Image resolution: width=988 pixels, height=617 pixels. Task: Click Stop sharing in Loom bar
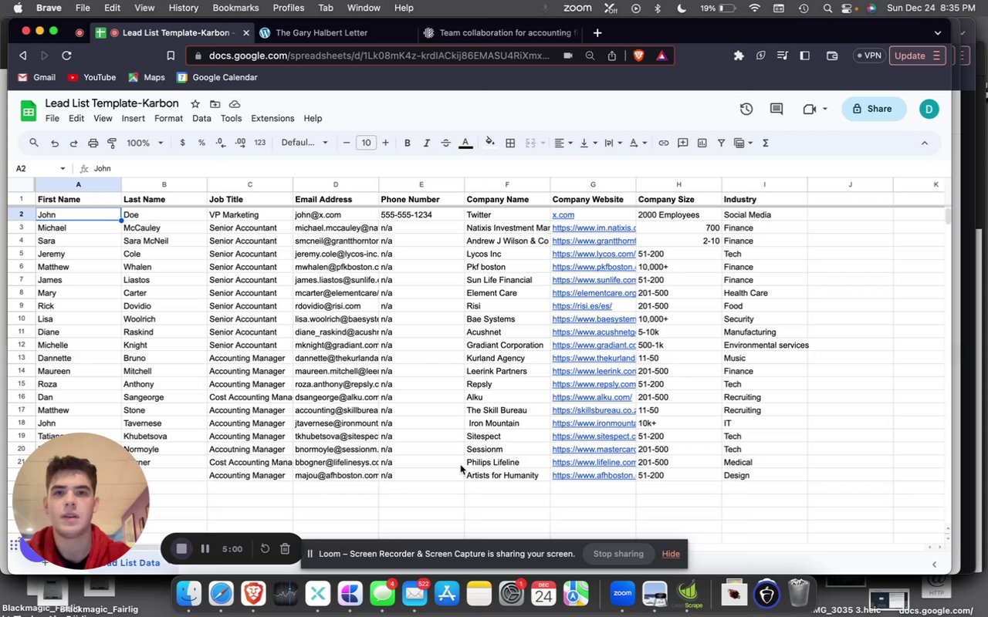[618, 554]
